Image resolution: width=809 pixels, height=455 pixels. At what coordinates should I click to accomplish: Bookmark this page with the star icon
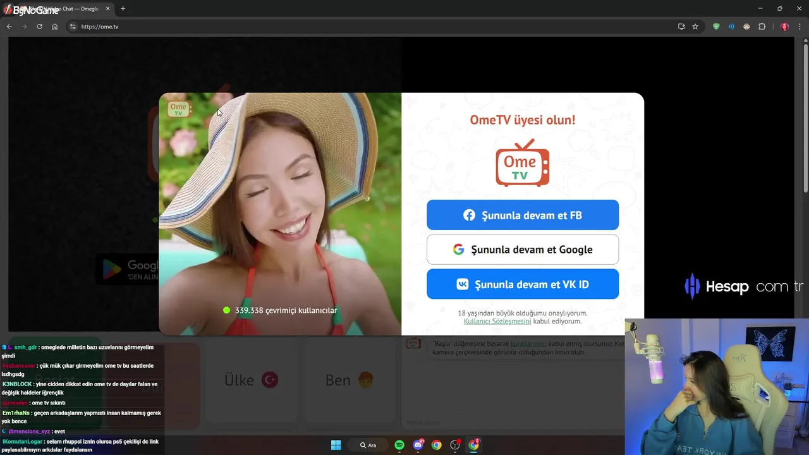point(695,27)
